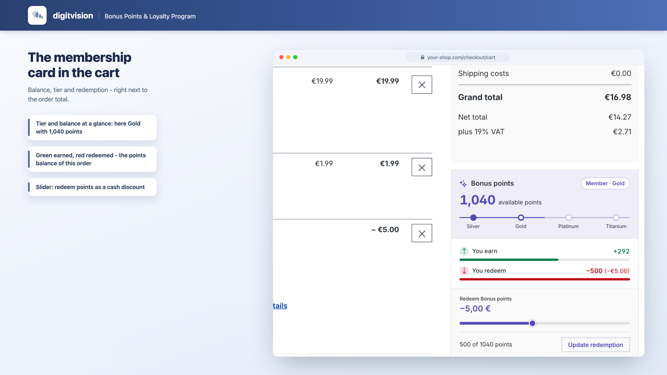Viewport: 667px width, 375px height.
Task: Click the Silver tier marker
Action: (473, 218)
